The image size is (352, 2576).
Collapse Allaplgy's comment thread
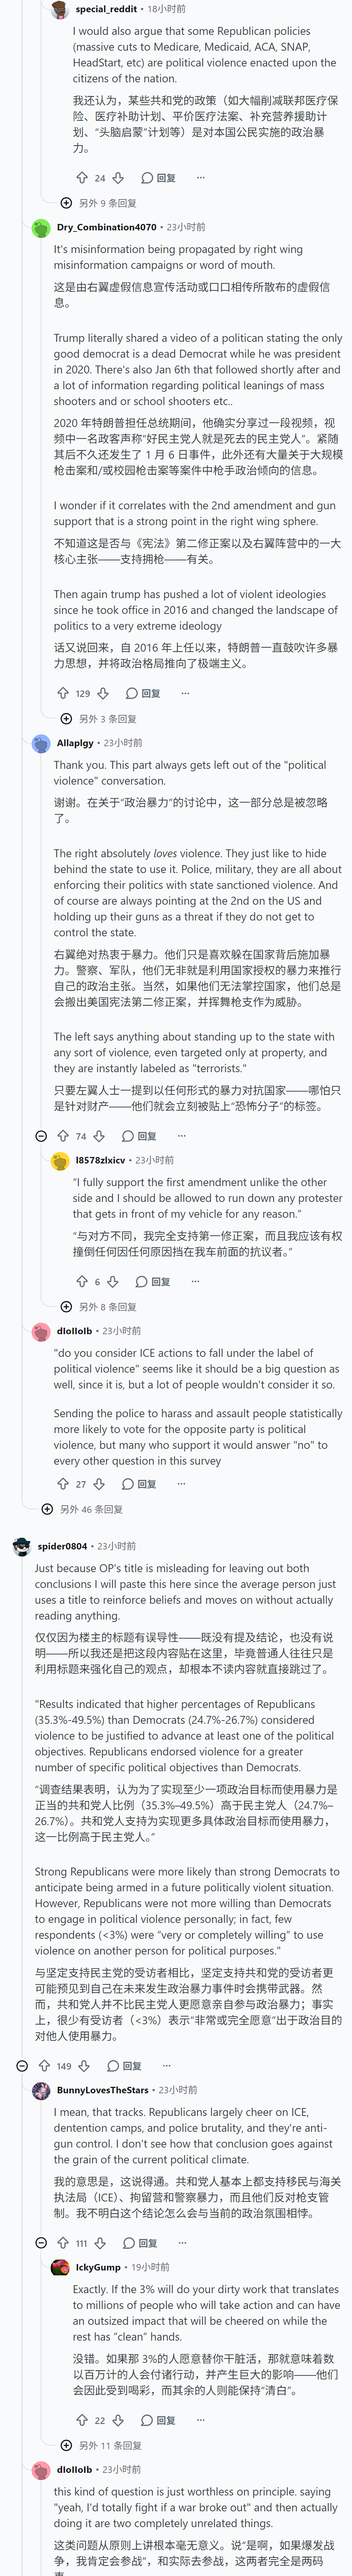click(41, 1136)
